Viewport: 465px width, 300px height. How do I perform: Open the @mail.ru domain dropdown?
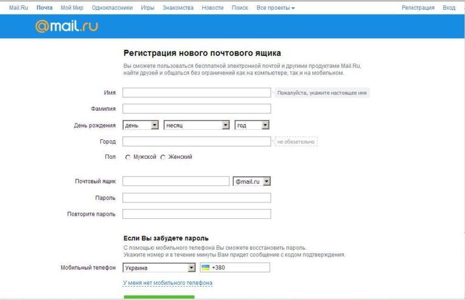tap(252, 181)
